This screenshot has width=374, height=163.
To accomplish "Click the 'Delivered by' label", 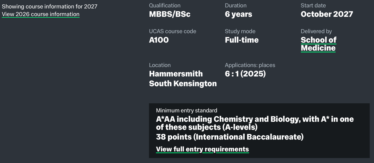I will [x=316, y=31].
